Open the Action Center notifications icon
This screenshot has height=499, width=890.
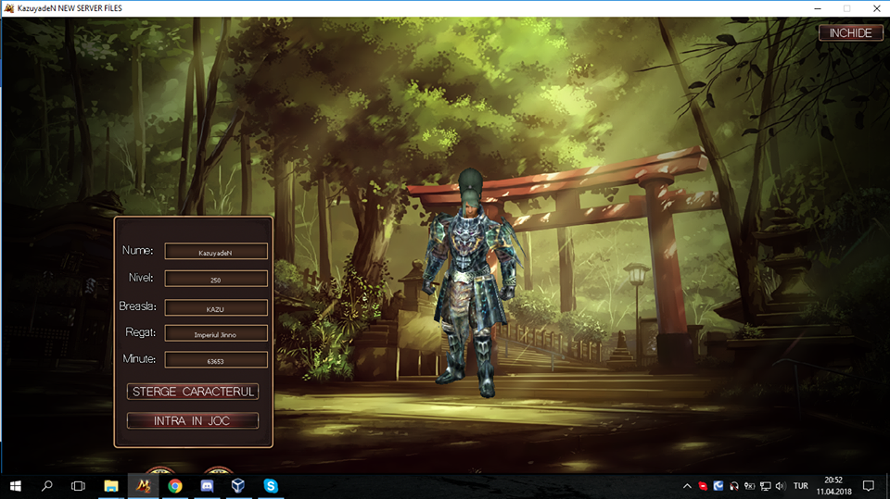click(x=869, y=486)
